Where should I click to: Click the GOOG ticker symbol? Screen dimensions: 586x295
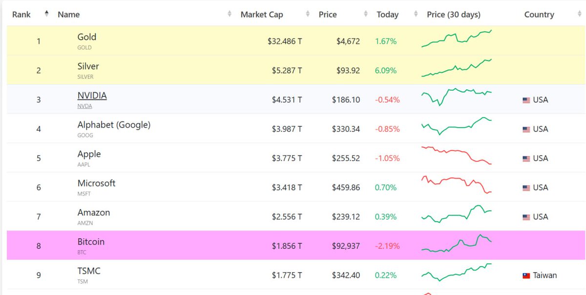tap(85, 136)
